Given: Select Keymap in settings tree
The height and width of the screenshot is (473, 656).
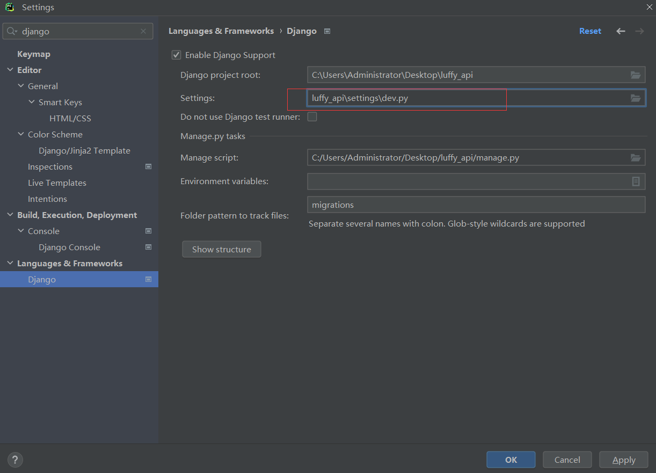Looking at the screenshot, I should click(34, 54).
